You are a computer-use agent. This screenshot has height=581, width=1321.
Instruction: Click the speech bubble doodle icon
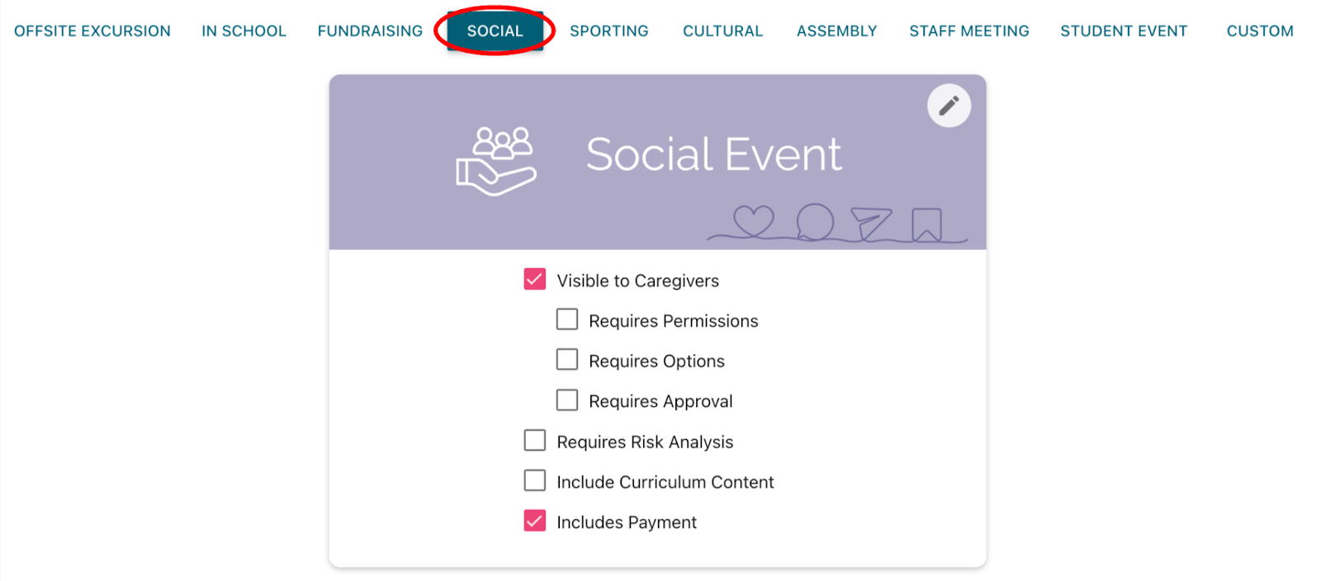(815, 221)
